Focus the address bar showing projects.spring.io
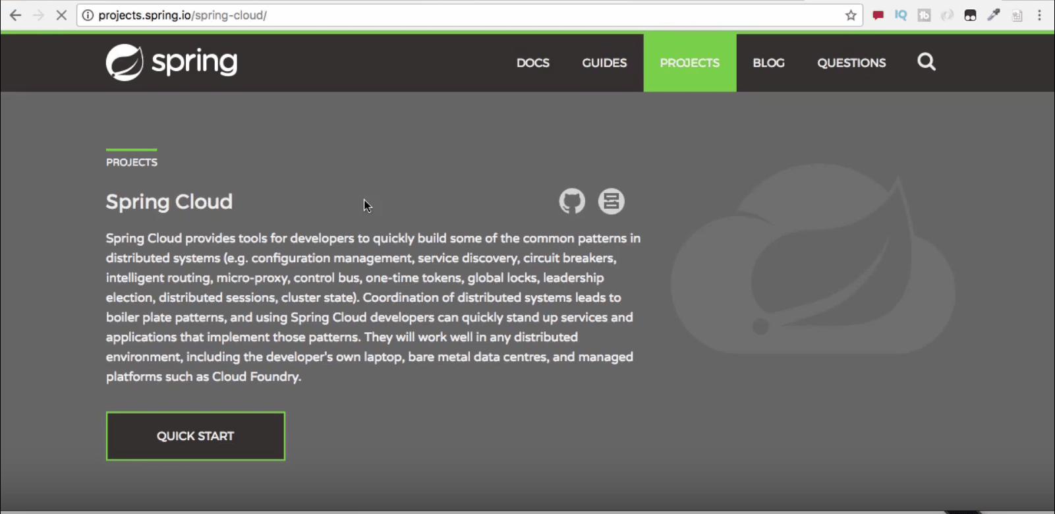Viewport: 1055px width, 514px height. pos(461,15)
